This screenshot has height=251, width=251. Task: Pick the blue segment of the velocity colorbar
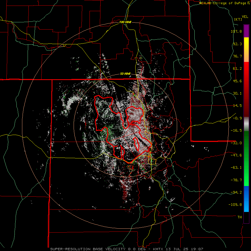pos(246,199)
